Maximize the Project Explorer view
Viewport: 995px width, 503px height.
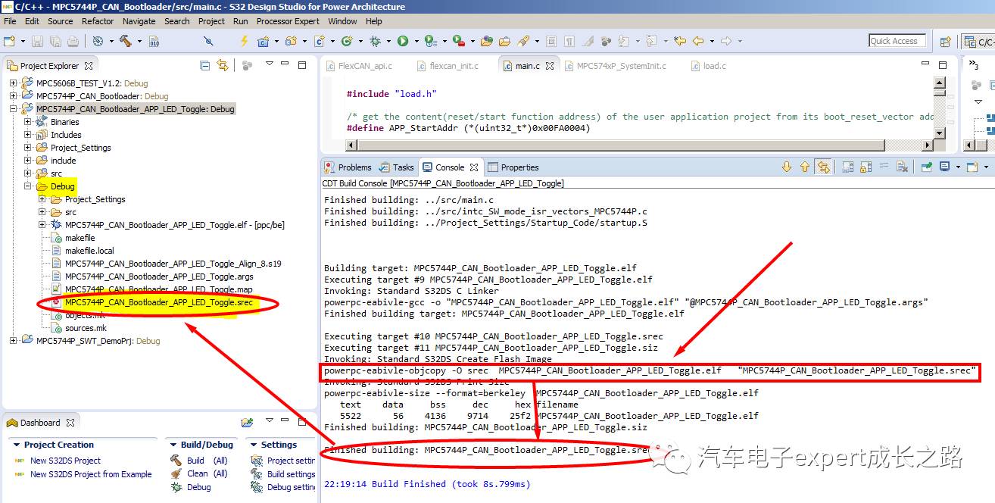point(304,66)
